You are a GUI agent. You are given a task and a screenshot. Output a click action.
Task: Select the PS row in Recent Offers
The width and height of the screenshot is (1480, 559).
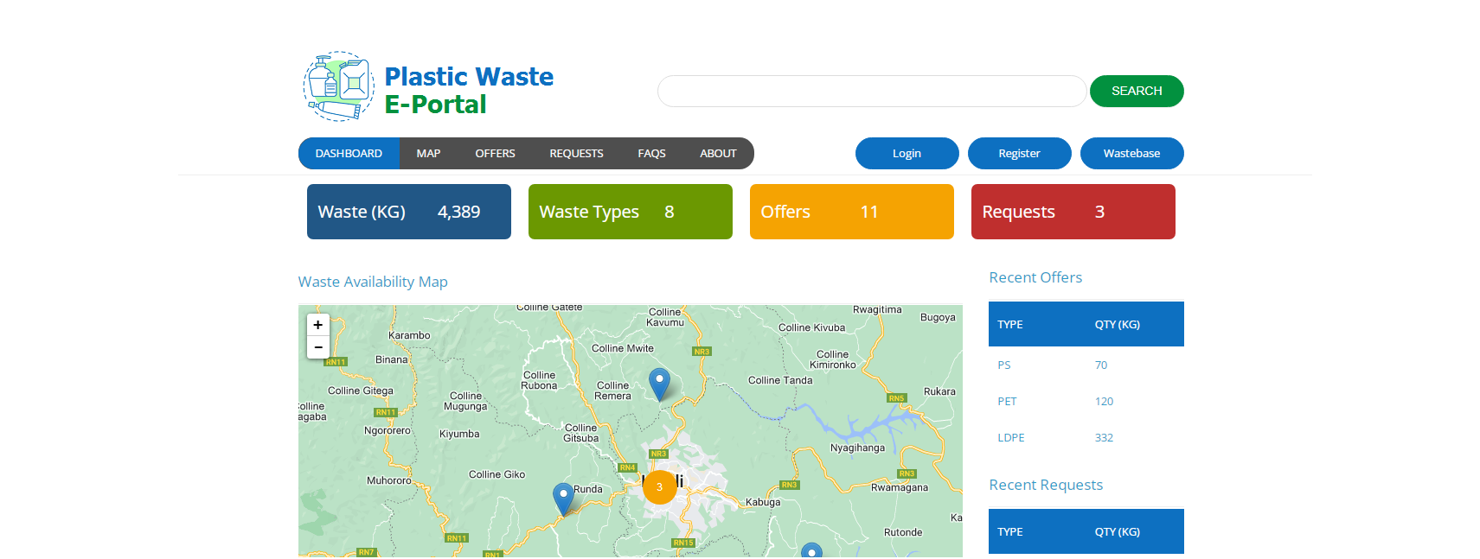coord(1086,365)
